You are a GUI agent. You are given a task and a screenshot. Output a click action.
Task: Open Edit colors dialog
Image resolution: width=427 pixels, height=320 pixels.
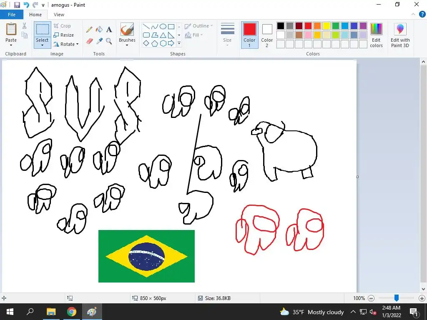point(377,35)
